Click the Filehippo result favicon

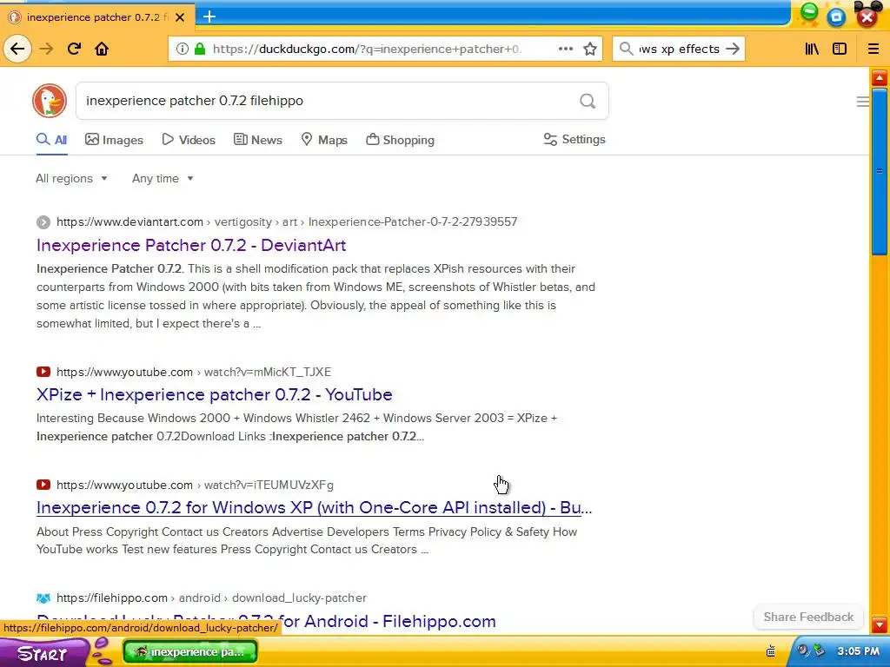point(43,598)
